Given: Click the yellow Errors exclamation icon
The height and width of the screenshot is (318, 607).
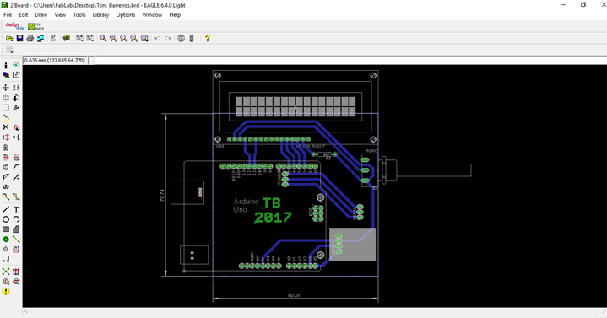Looking at the screenshot, I should click(6, 291).
